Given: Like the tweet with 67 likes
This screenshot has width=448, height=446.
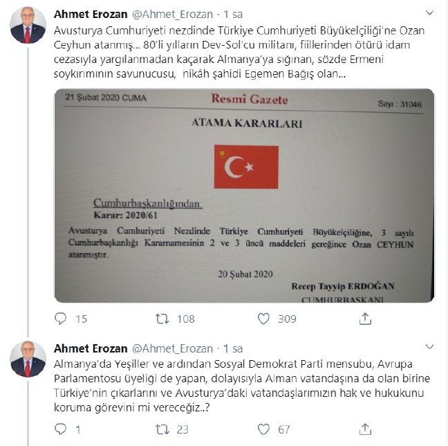Looking at the screenshot, I should (x=263, y=429).
